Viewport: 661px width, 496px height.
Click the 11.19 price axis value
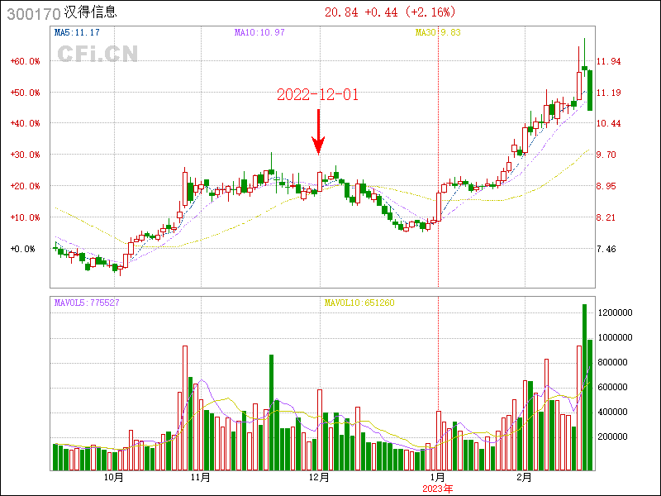point(609,93)
